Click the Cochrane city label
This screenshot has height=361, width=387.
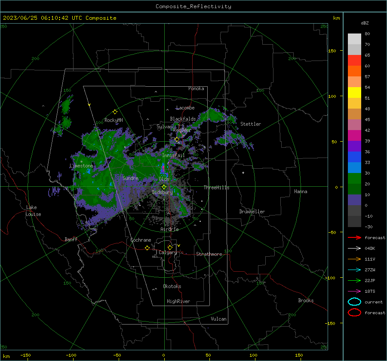[141, 240]
